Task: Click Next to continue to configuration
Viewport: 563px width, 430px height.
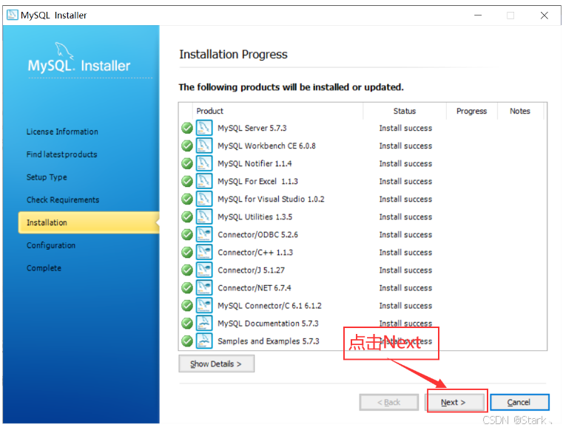Action: pos(455,403)
